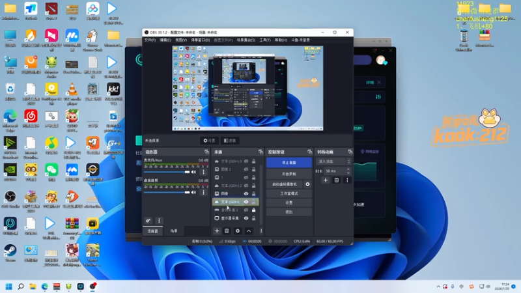Viewport: 521px width, 293px height.
Task: Mute the 麦克风/Aux speaker icon
Action: tap(193, 172)
